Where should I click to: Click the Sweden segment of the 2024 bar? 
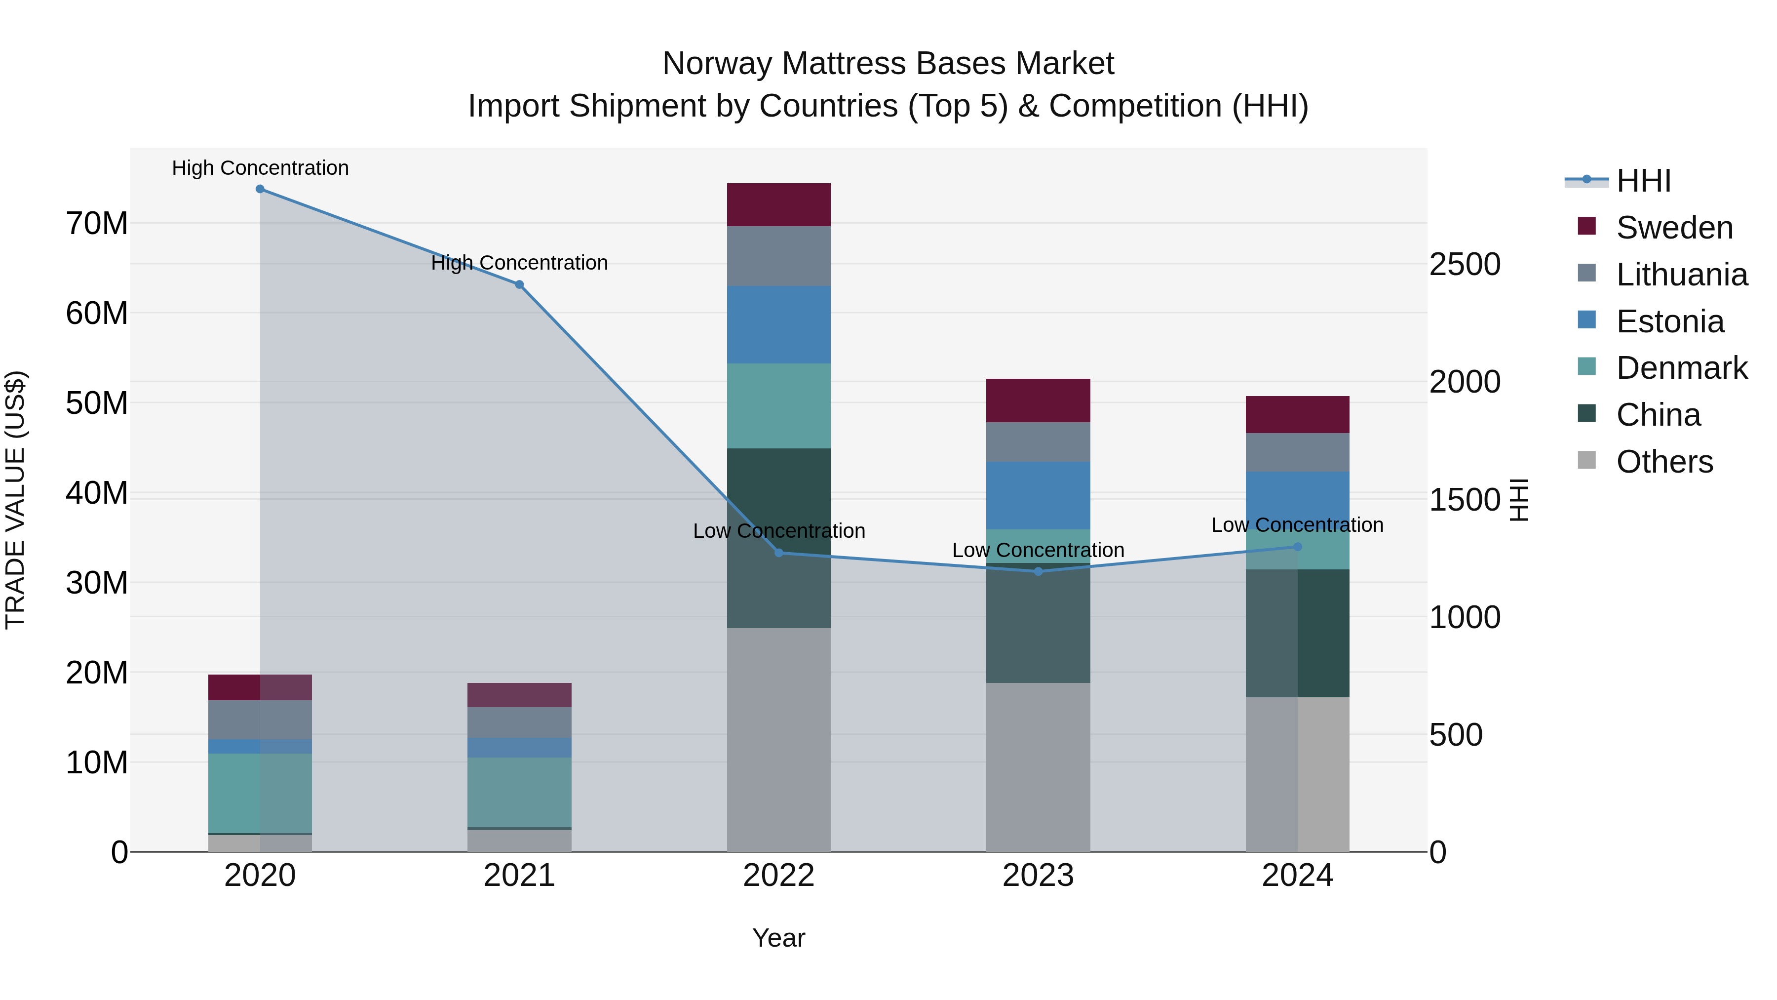click(1298, 415)
